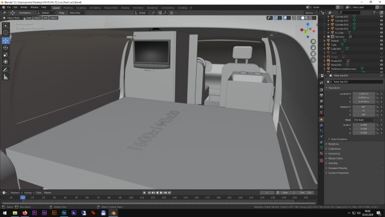
Task: Open Global orientation dropdown
Action: coord(142,13)
